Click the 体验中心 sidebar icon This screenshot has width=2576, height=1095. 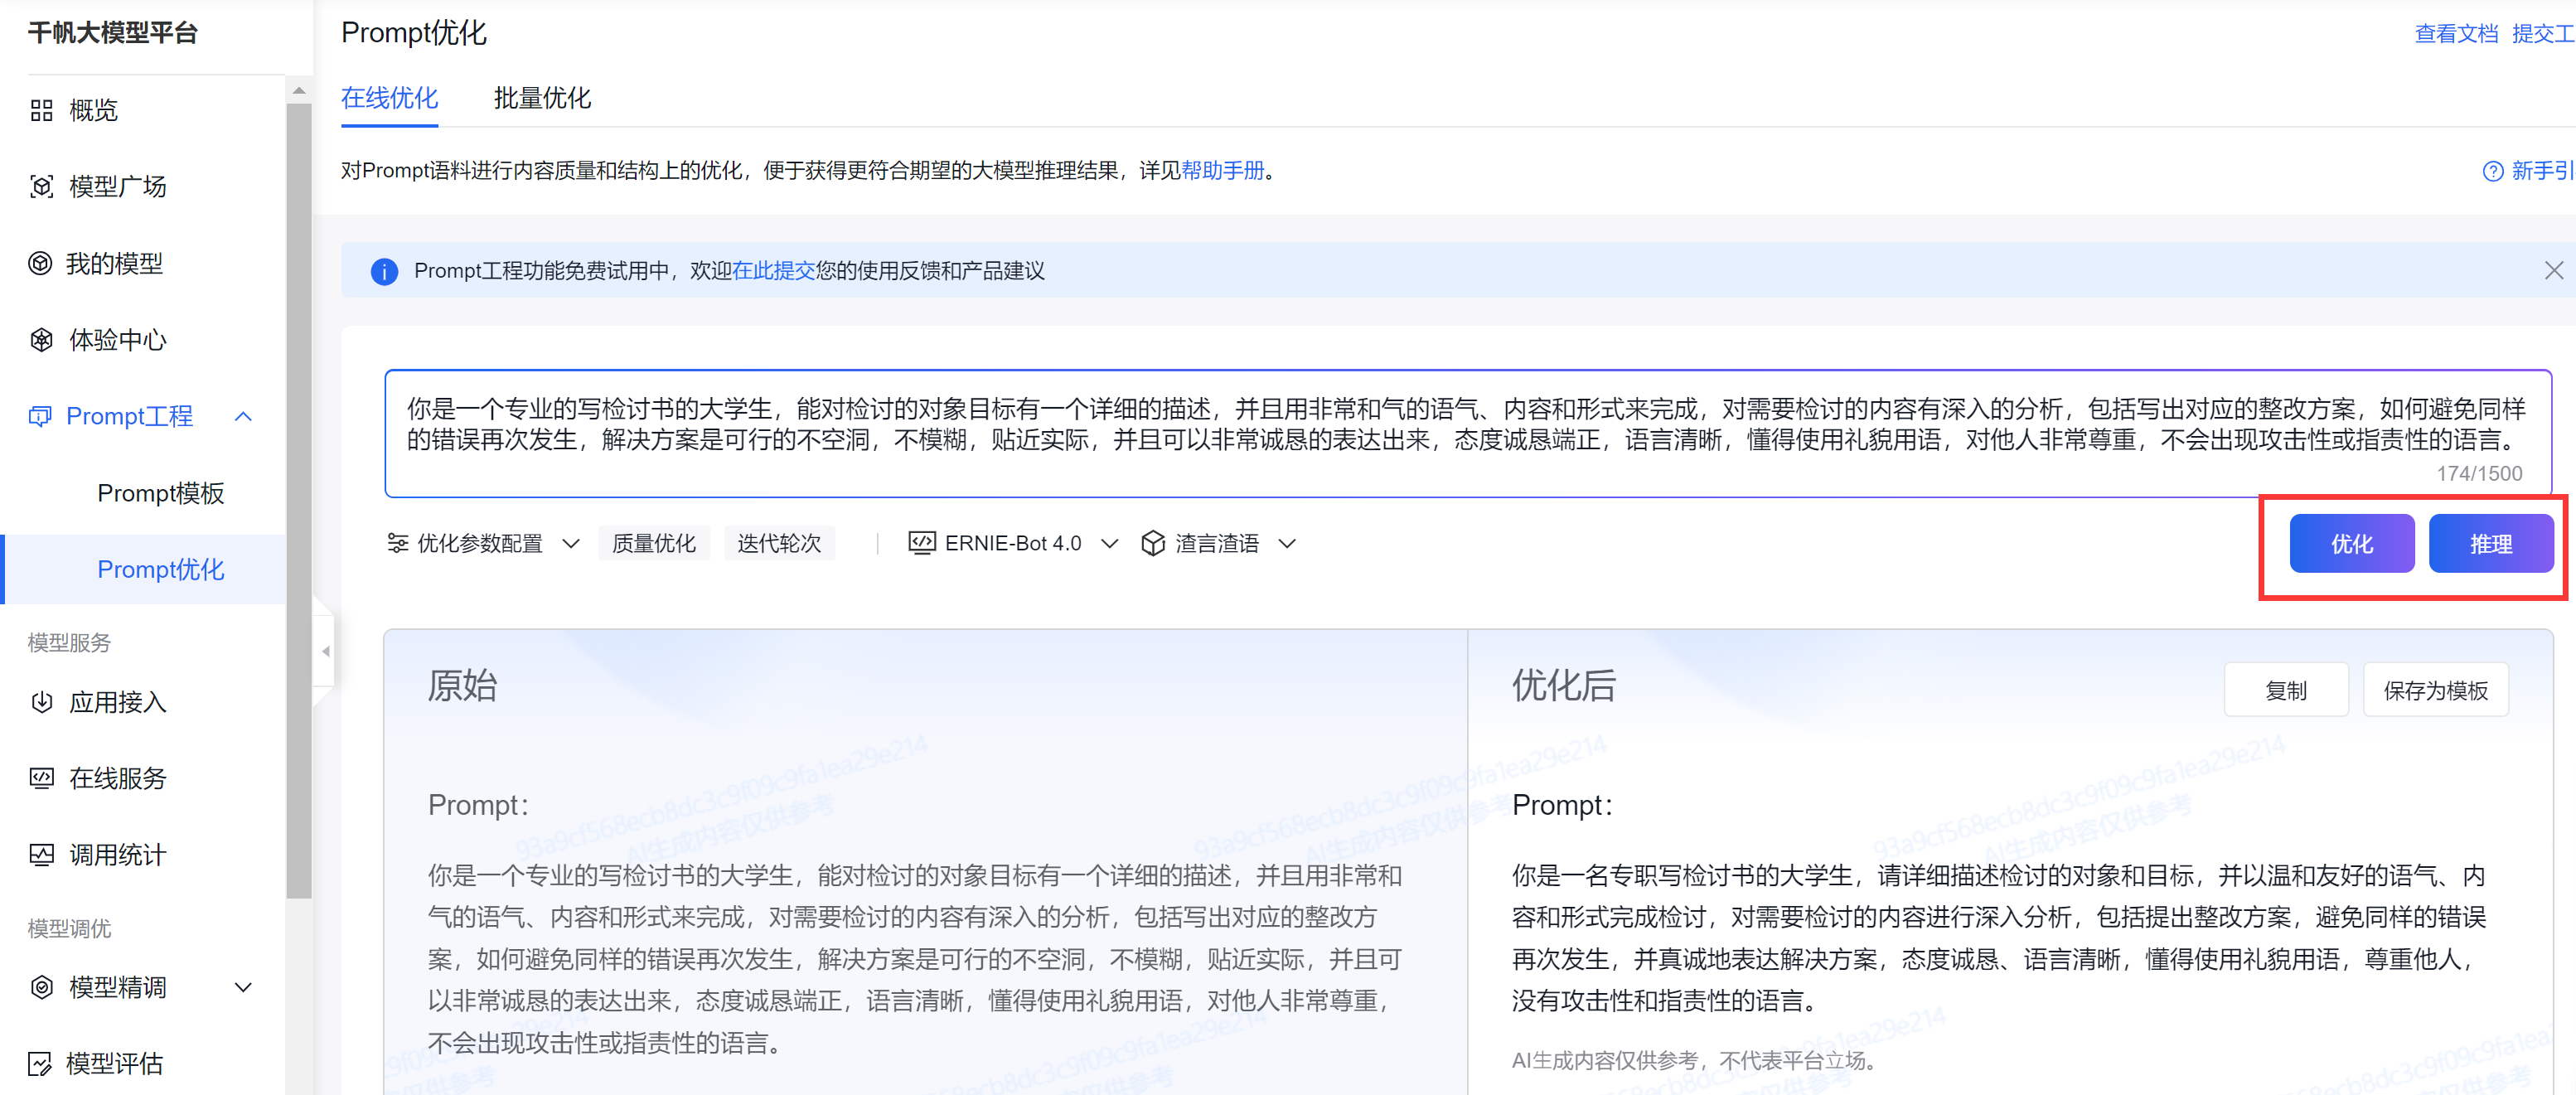coord(41,340)
